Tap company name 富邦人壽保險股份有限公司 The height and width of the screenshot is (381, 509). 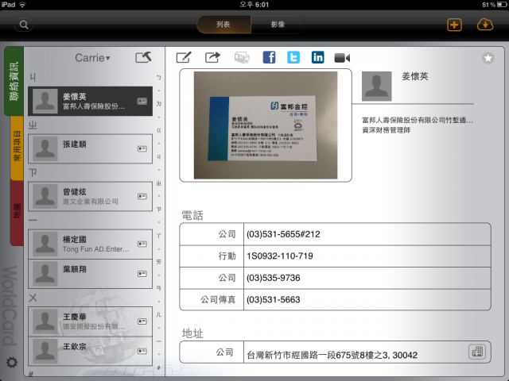tap(418, 120)
